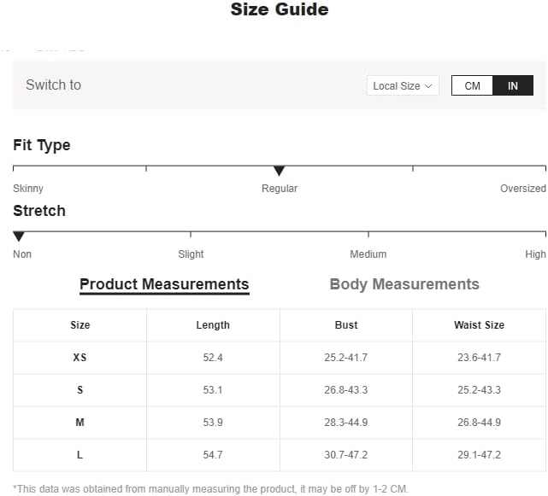Click the Skinny fit label
Screen dimensions: 548x496
point(28,189)
